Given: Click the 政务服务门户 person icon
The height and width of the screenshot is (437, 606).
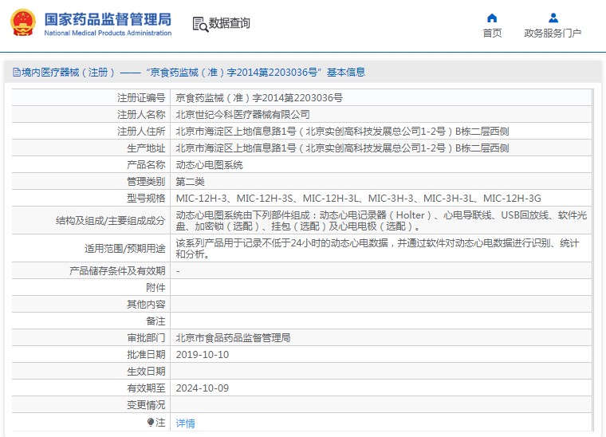Looking at the screenshot, I should click(x=553, y=18).
